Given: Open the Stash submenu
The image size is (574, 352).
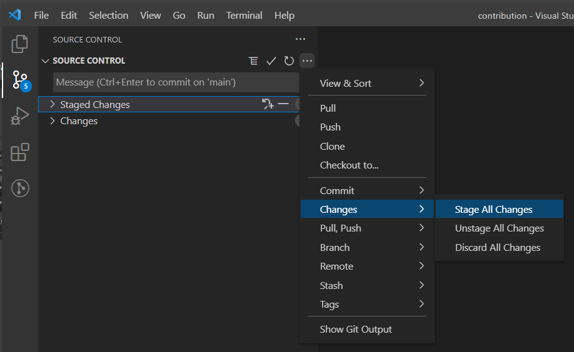Looking at the screenshot, I should 367,285.
